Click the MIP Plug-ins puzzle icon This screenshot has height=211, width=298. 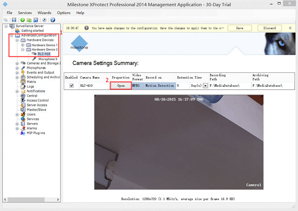click(23, 133)
